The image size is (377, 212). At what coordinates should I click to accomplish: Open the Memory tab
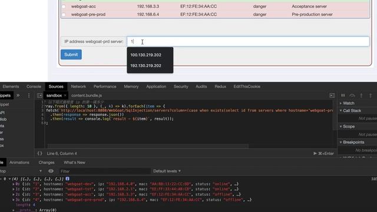tap(131, 87)
